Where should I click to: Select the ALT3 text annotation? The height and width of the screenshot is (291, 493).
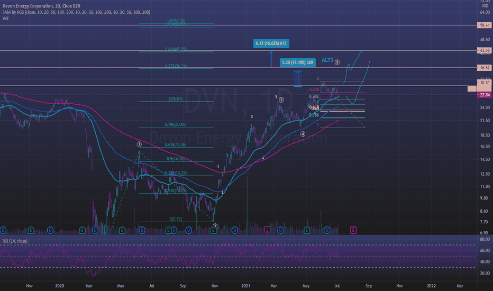[x=327, y=60]
